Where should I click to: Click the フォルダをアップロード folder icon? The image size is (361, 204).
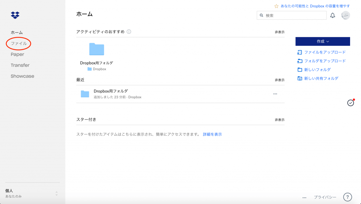pyautogui.click(x=300, y=61)
